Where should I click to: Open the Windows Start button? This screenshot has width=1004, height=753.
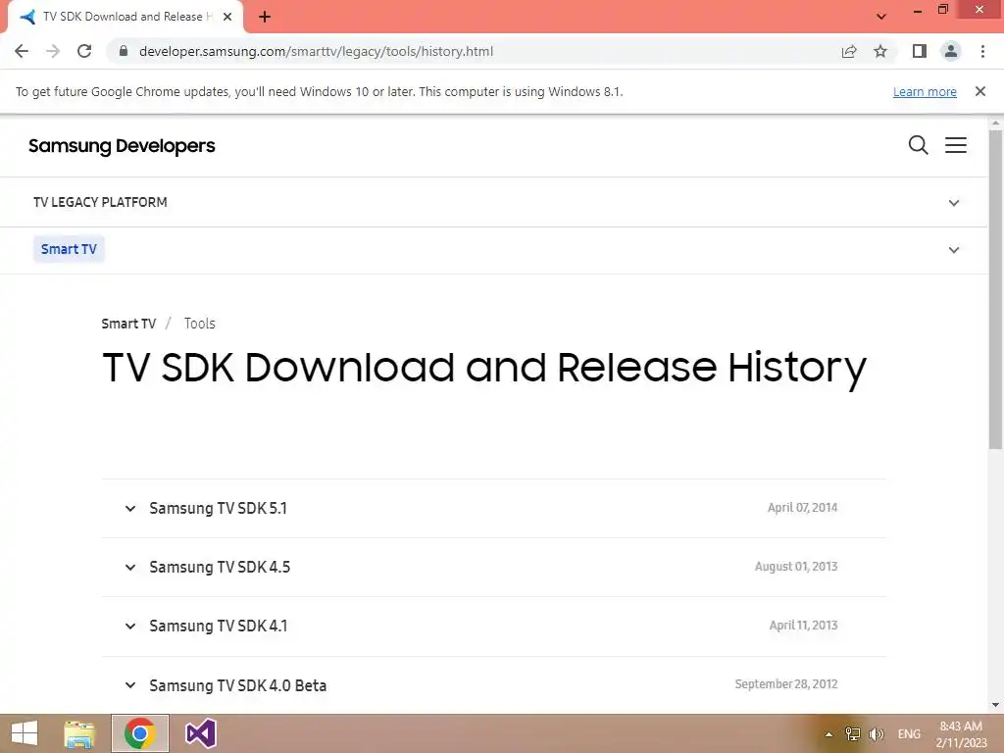point(25,733)
